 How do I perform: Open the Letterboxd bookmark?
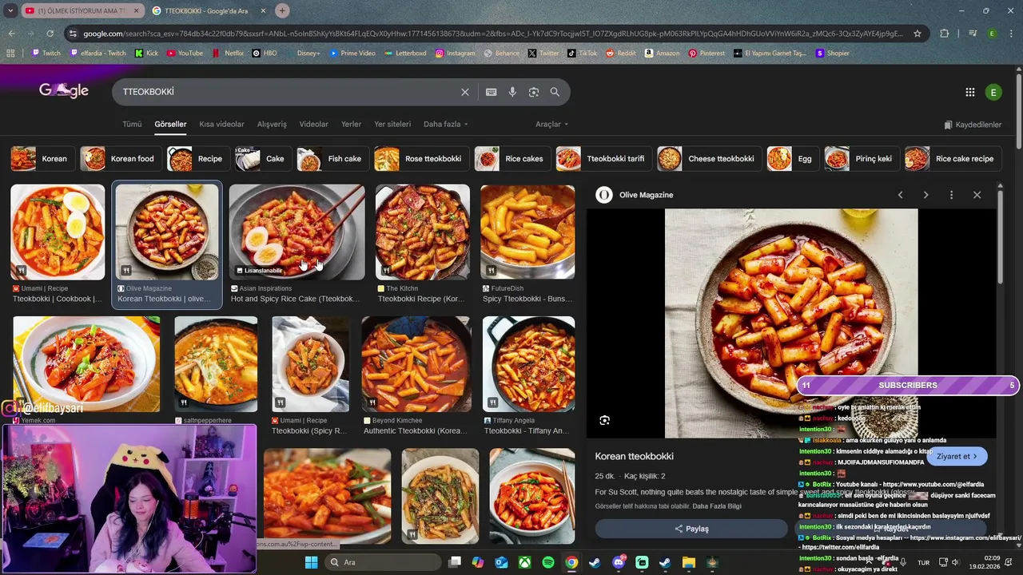405,54
